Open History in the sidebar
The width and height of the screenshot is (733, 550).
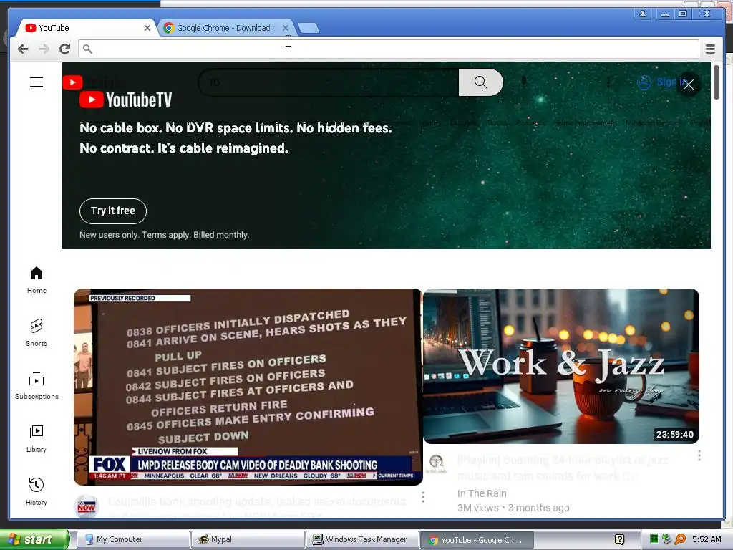click(x=37, y=491)
